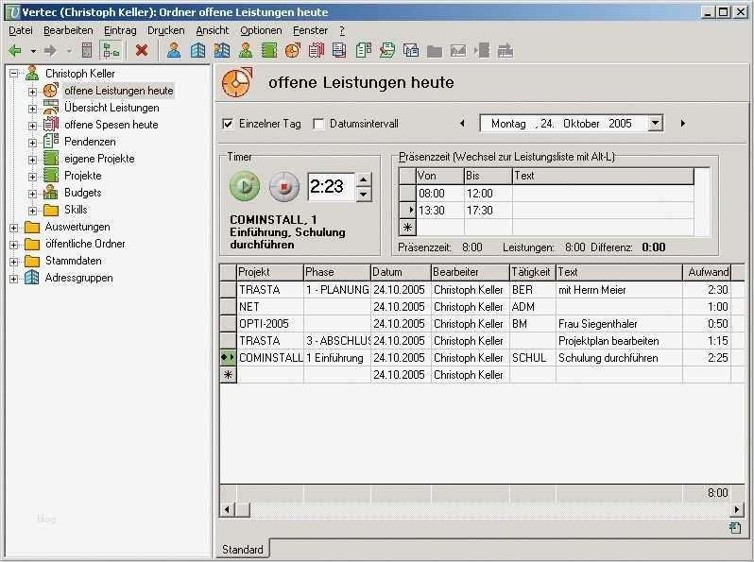Click the orange clock services icon

click(292, 50)
